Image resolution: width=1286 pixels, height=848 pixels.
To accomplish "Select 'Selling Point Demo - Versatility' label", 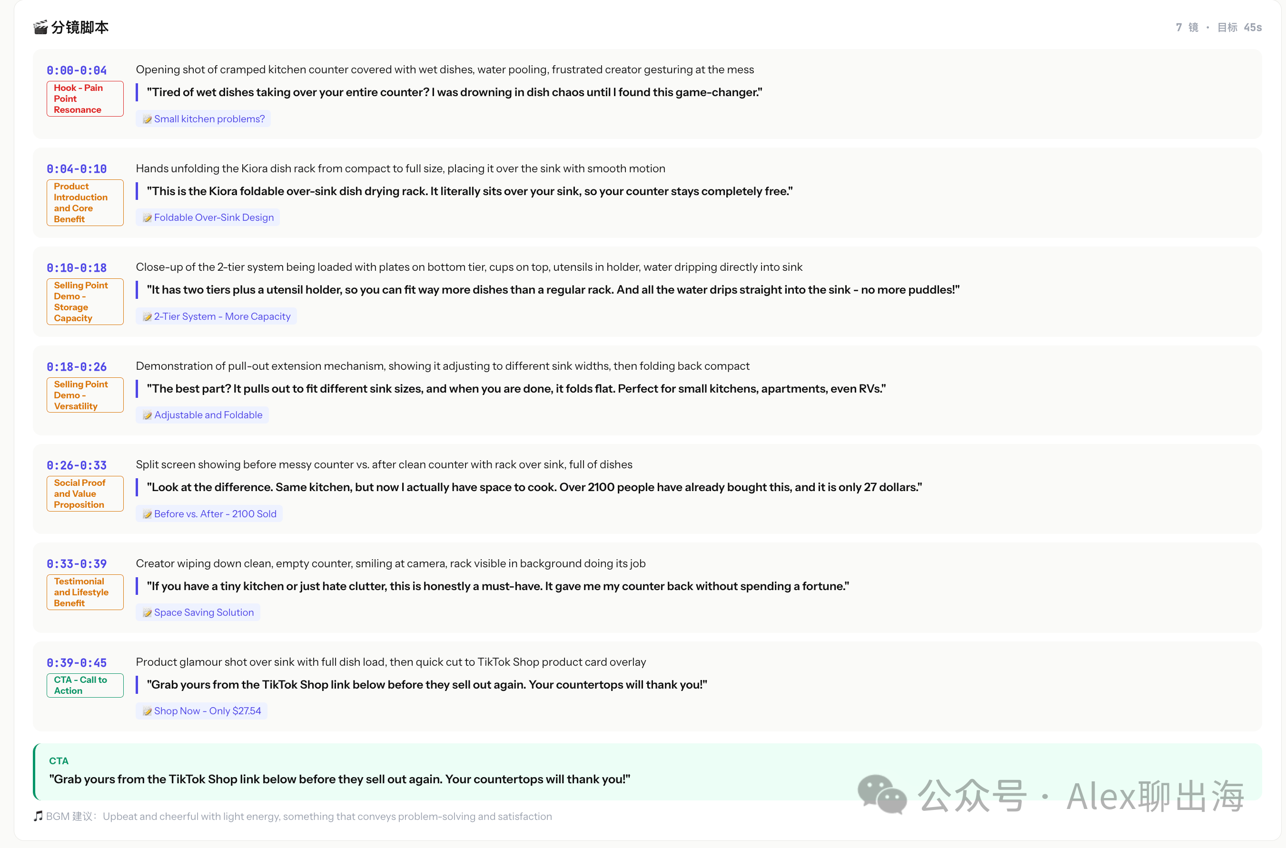I will pyautogui.click(x=85, y=395).
